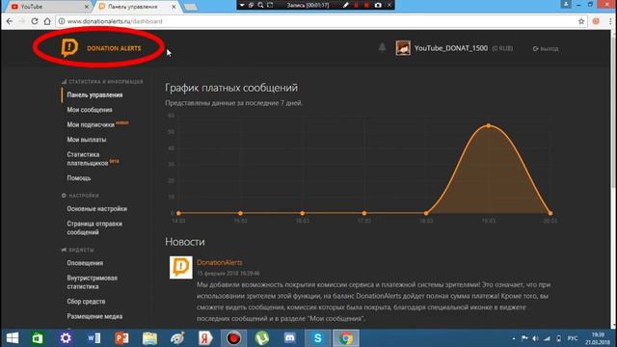
Task: Expand the recorder toolbar dropdown arrow
Action: coord(242,5)
